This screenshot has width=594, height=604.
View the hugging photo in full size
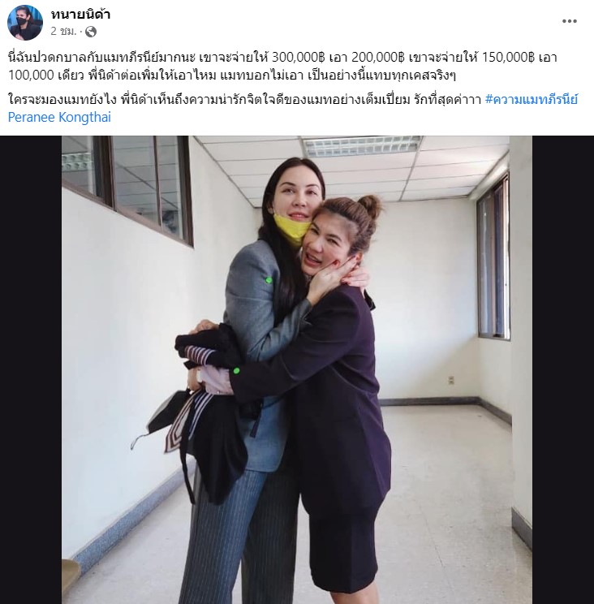(x=297, y=370)
